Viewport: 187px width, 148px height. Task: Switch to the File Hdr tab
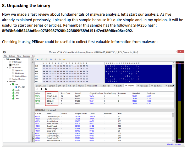[81, 86]
